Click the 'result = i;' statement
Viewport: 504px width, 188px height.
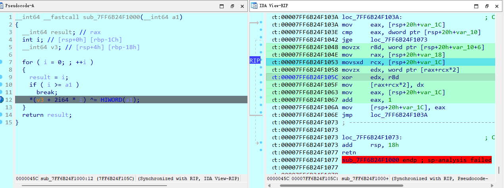49,77
